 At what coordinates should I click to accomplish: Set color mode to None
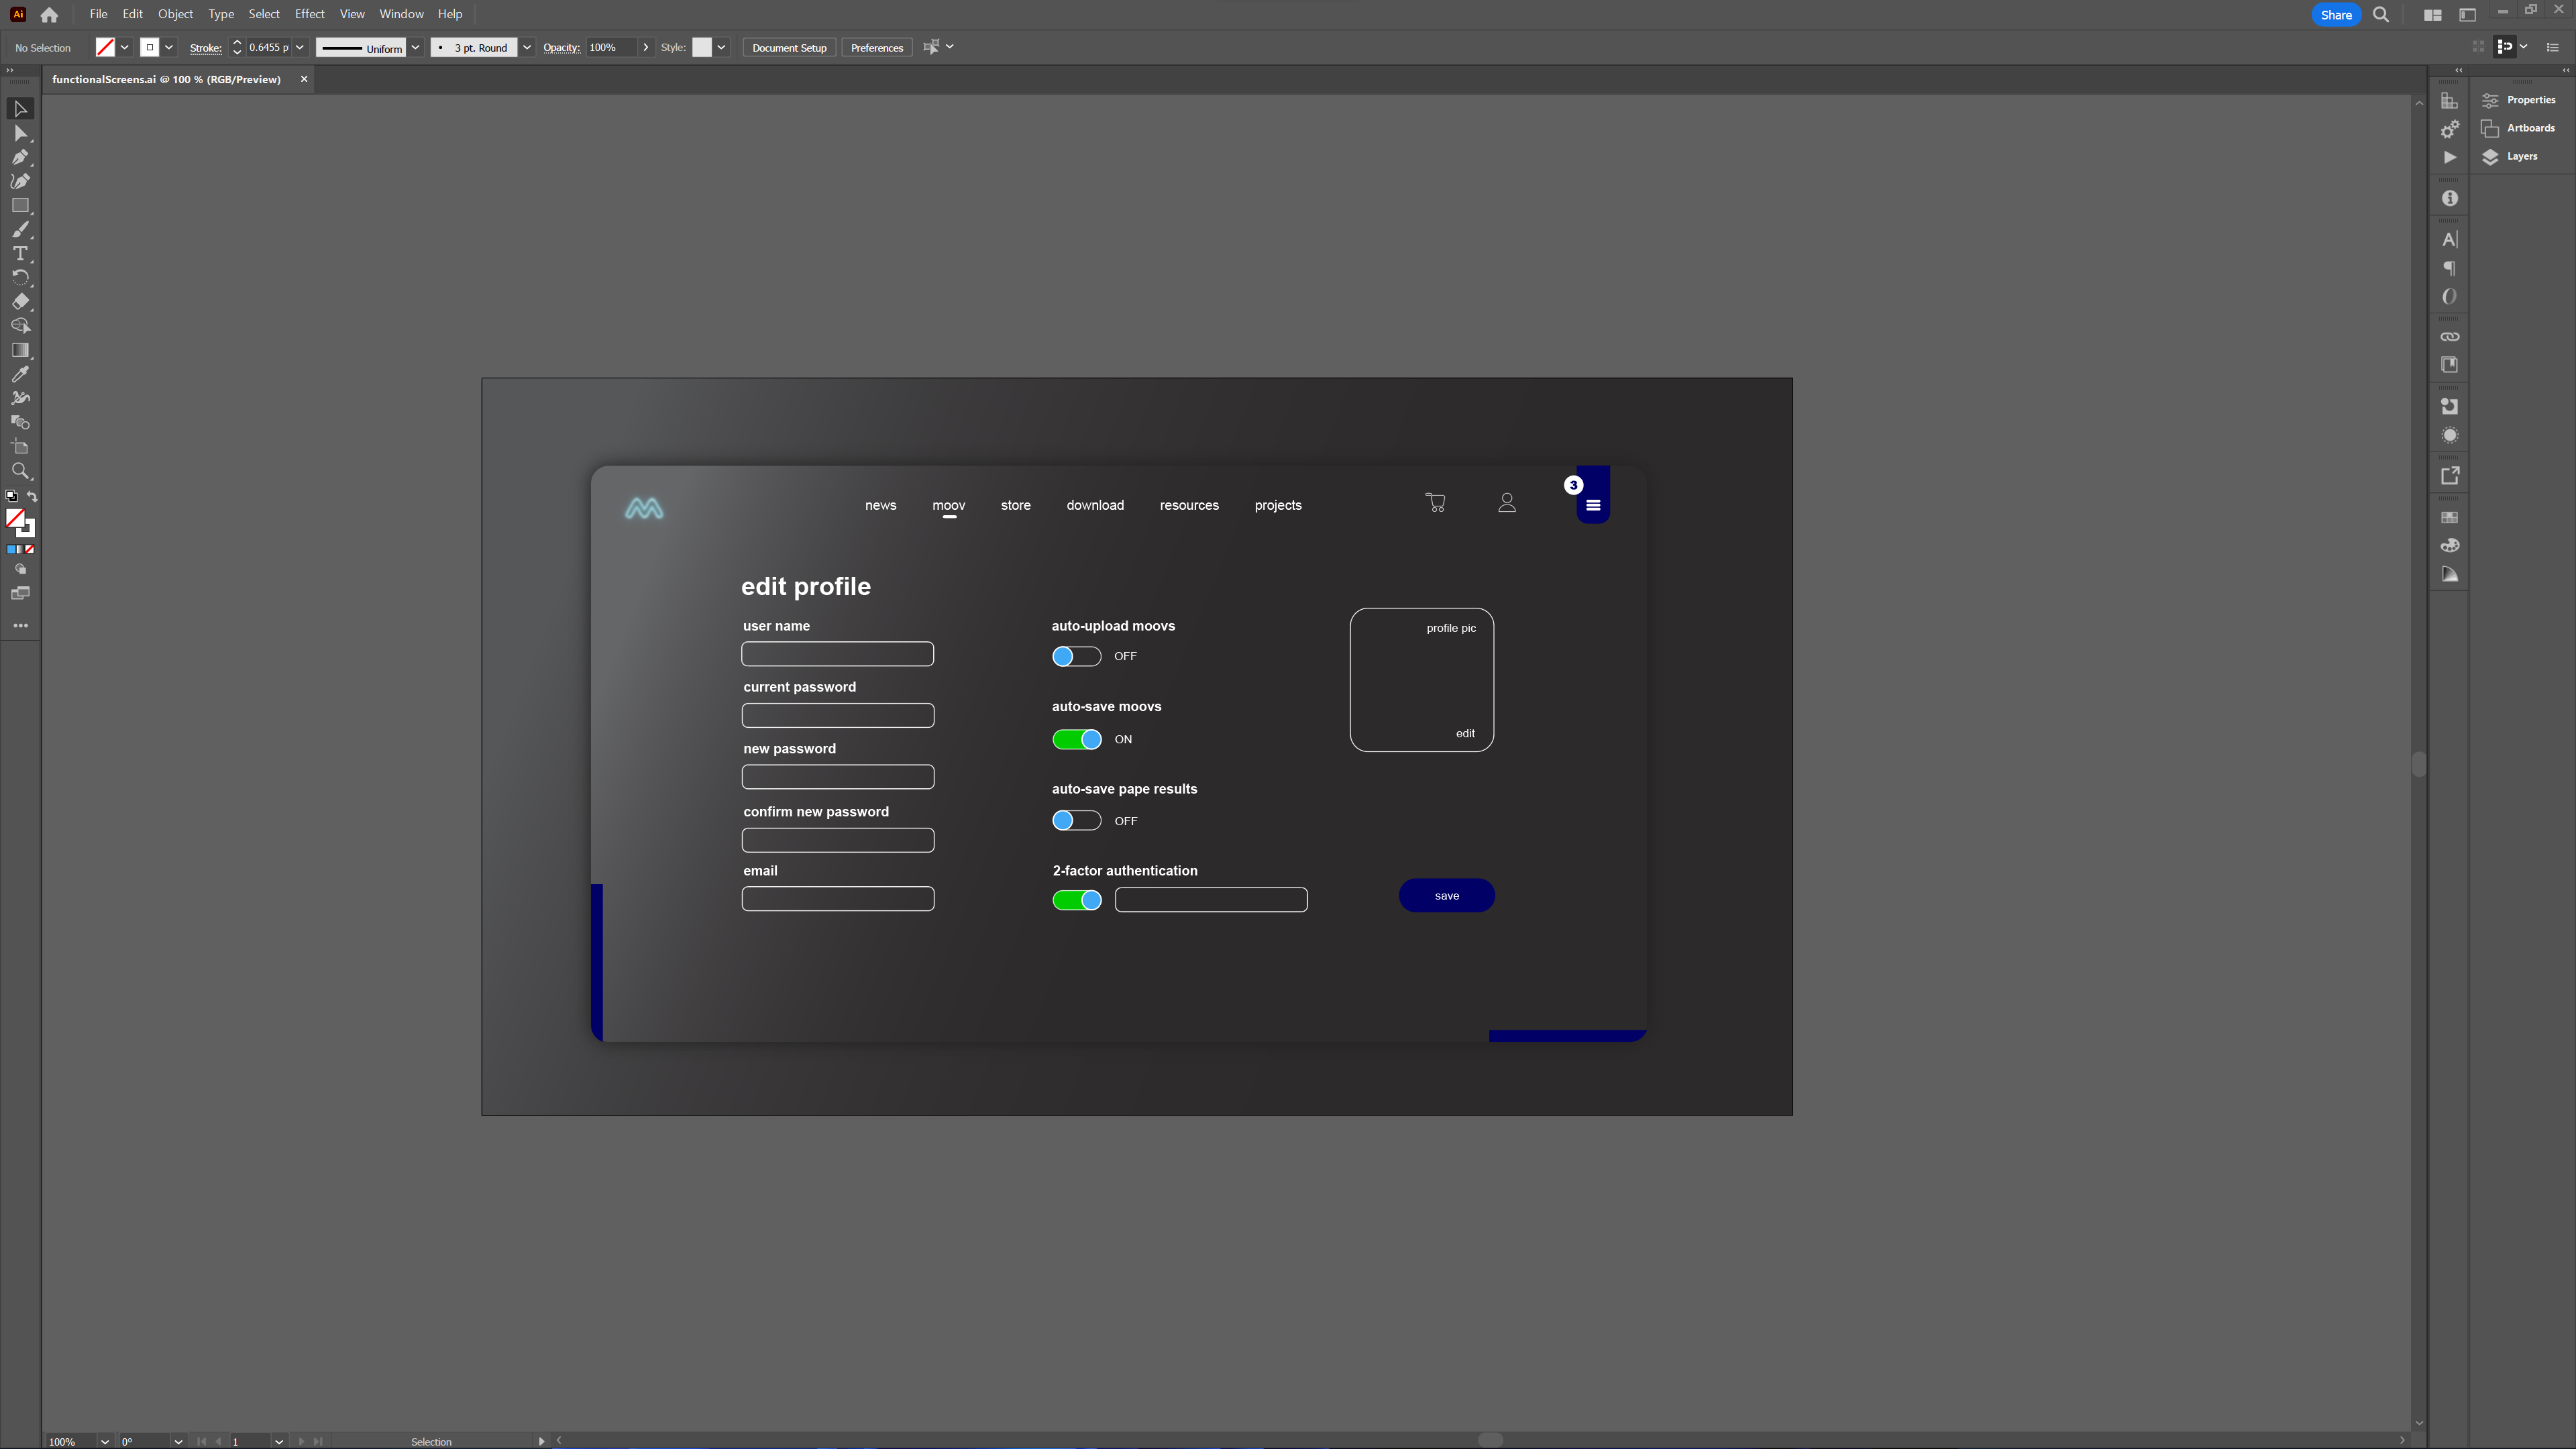point(30,550)
